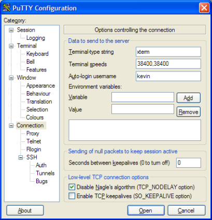The width and height of the screenshot is (212, 220).
Task: Open SSH Tunnels settings
Action: pyautogui.click(x=45, y=173)
